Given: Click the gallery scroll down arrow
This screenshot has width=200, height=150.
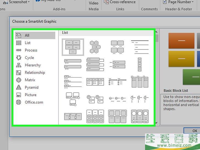Looking at the screenshot, I should click(156, 123).
